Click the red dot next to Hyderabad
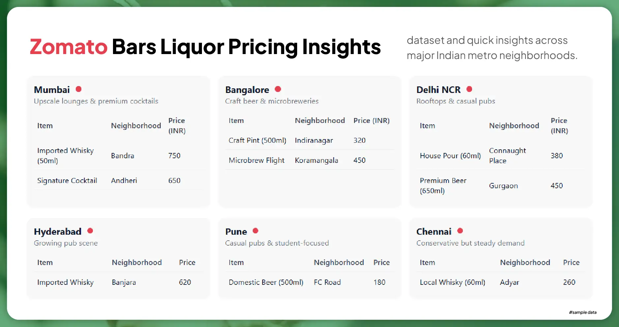The image size is (619, 327). click(90, 231)
